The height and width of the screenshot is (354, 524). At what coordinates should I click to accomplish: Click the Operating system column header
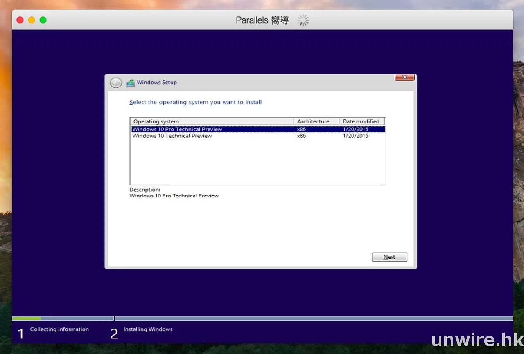(x=212, y=121)
